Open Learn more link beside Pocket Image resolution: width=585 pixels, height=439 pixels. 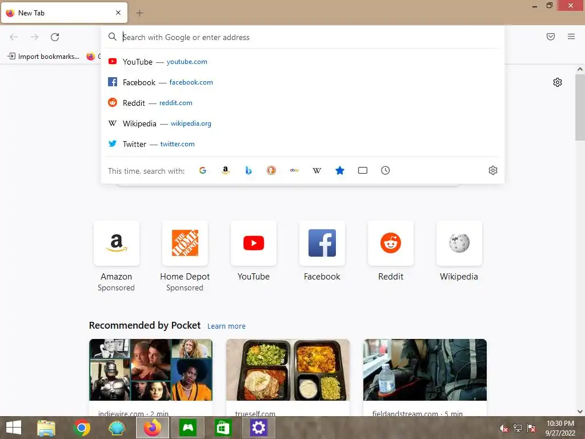(x=226, y=326)
